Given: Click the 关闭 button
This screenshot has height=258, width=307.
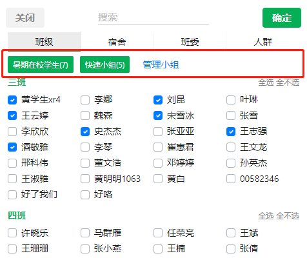Looking at the screenshot, I should point(25,18).
